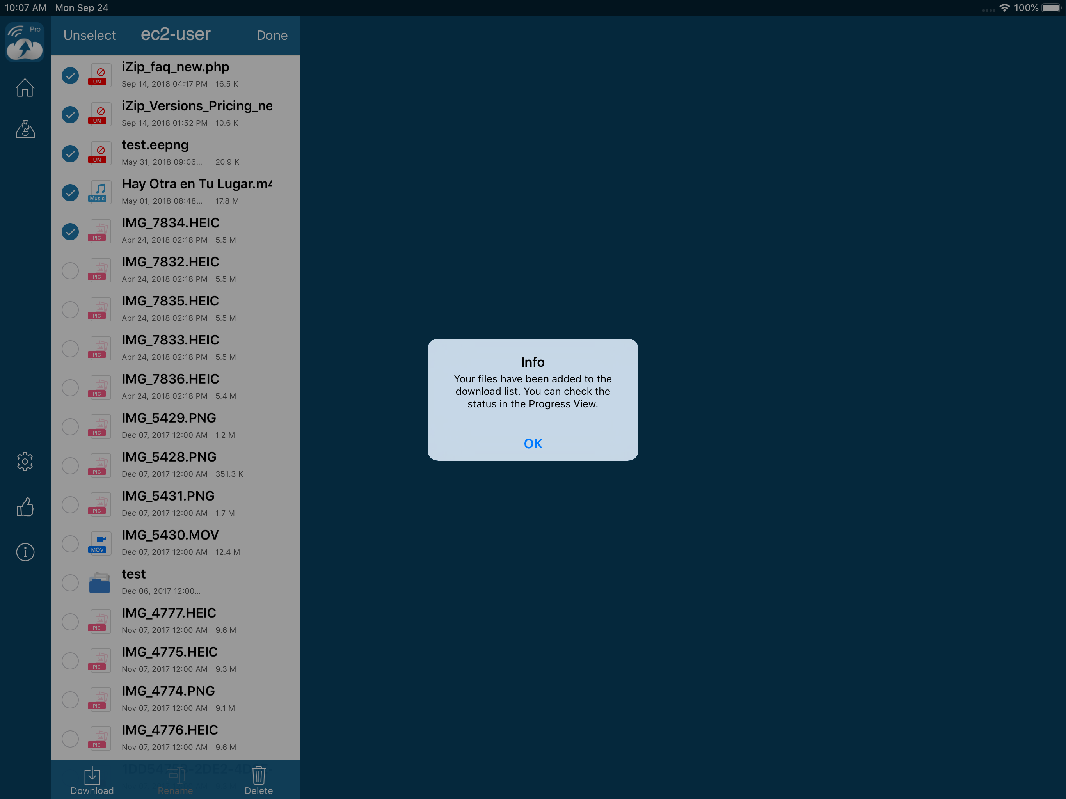Check the IMG_5430.MOV selection circle

coord(70,543)
